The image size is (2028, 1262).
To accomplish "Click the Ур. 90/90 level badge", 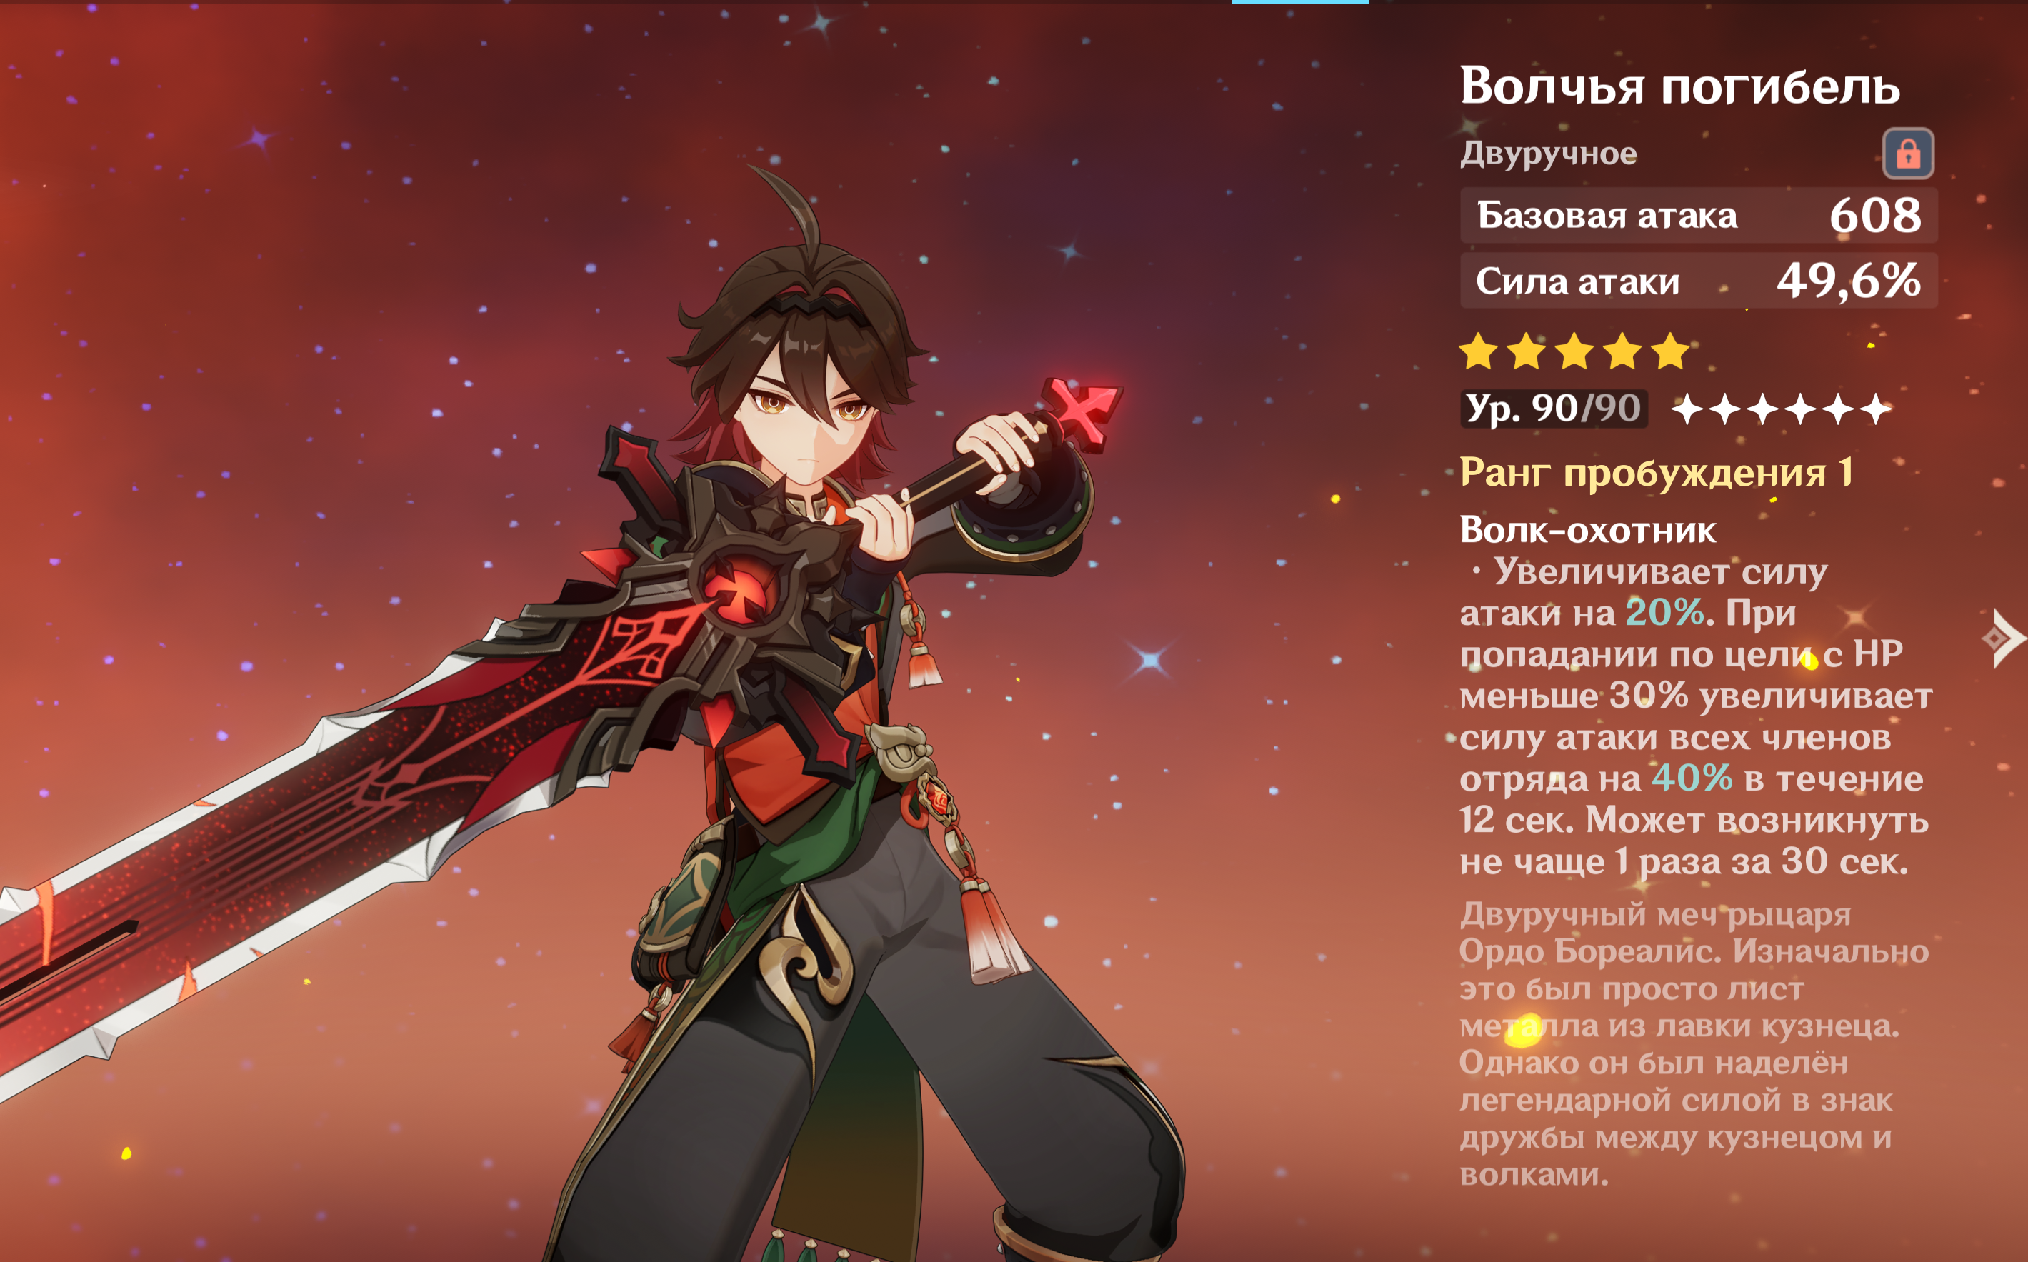I will [1553, 409].
